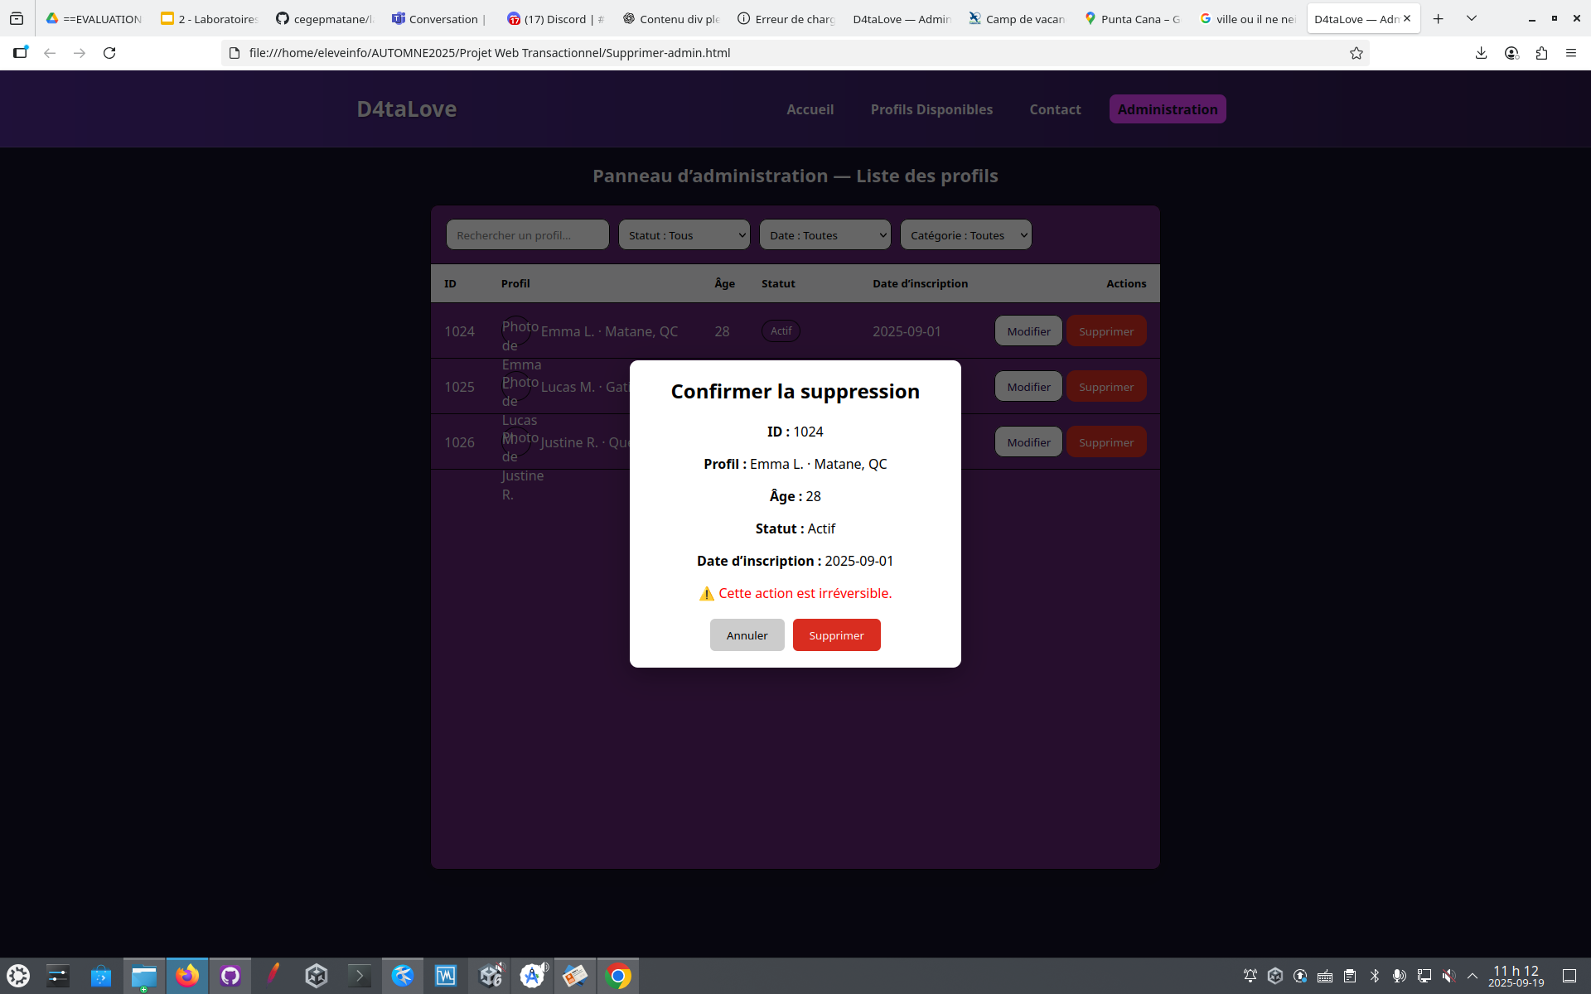Open Google Chrome from the taskbar
Image resolution: width=1591 pixels, height=994 pixels.
pos(618,976)
